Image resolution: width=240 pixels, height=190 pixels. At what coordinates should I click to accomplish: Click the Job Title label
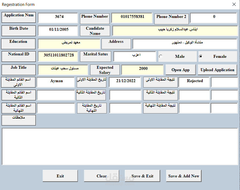coord(19,70)
